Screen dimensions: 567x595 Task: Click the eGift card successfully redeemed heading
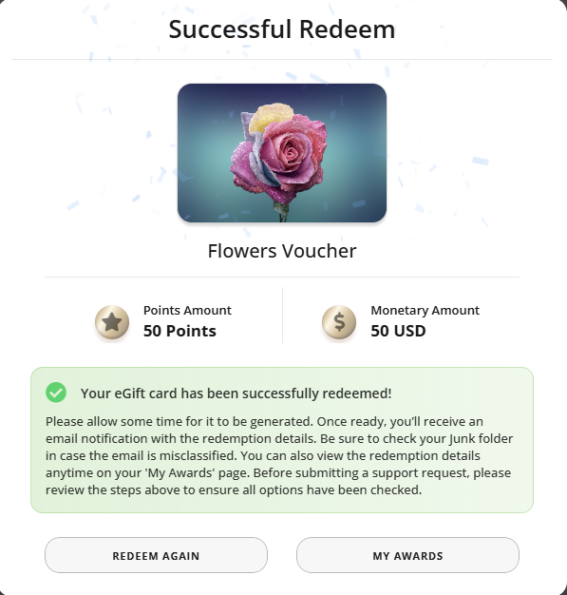(236, 393)
